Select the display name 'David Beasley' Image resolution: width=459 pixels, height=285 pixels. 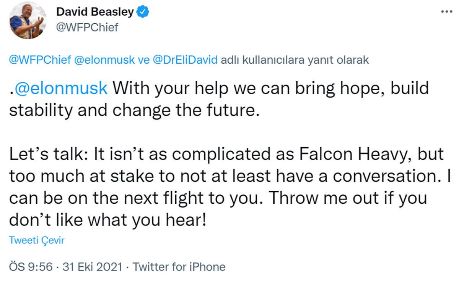pyautogui.click(x=96, y=11)
